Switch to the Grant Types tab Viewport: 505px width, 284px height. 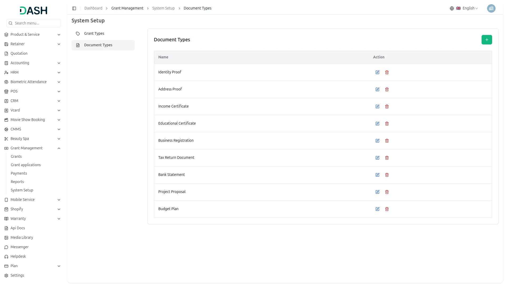94,33
